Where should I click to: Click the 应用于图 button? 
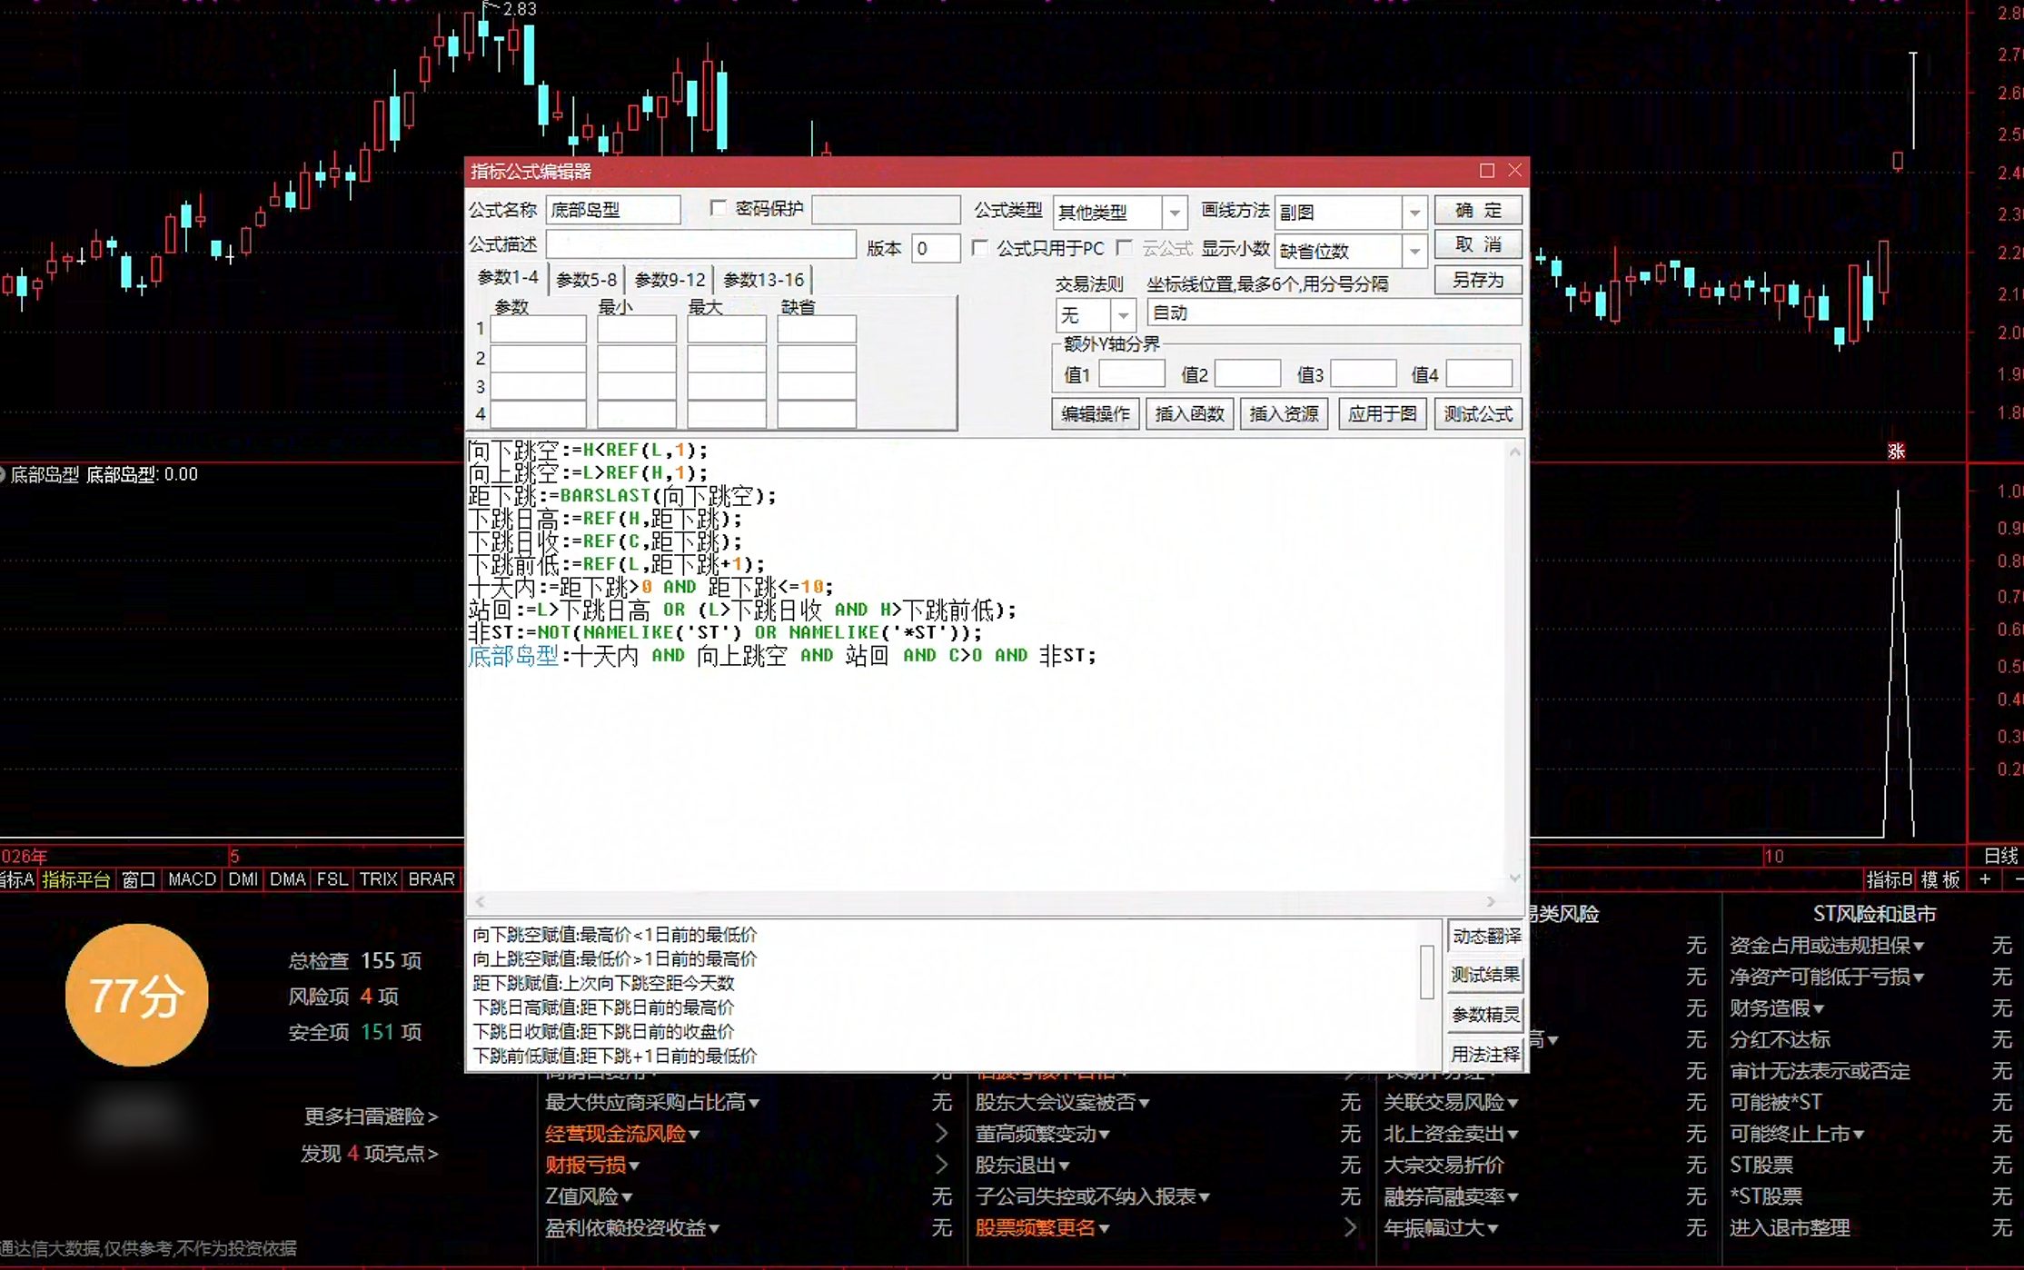tap(1382, 414)
